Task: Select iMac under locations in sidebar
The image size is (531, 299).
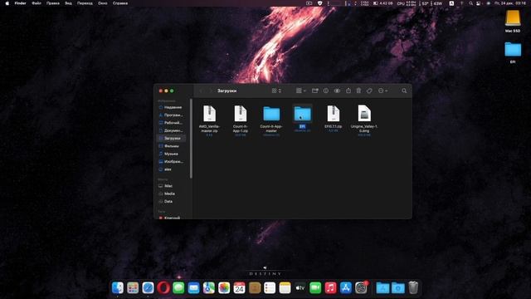Action: point(172,186)
